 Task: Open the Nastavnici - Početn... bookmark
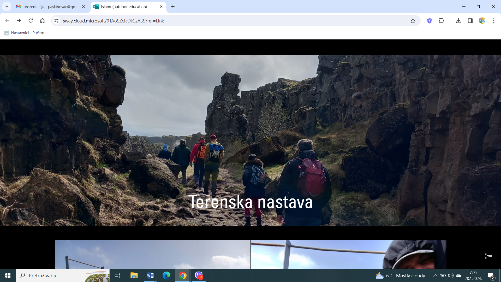[26, 33]
